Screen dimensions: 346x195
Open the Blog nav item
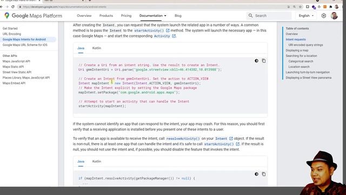[x=178, y=16]
